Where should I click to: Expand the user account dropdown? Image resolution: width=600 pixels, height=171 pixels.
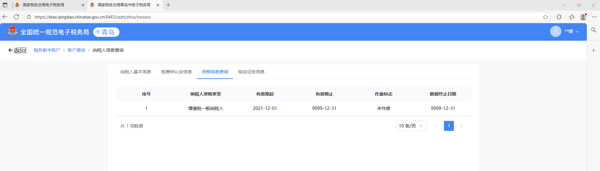(571, 32)
